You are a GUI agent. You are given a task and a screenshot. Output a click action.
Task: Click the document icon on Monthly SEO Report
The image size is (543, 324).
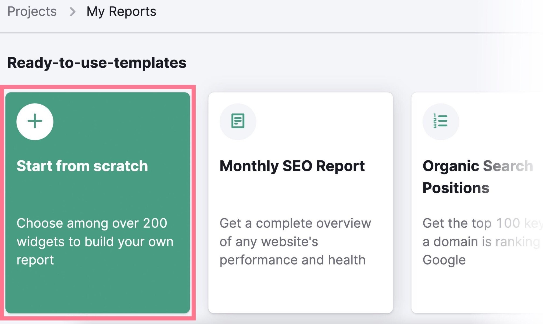[238, 121]
